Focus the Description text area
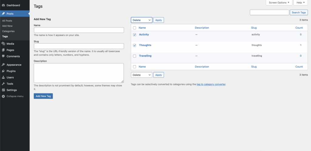The width and height of the screenshot is (311, 151). coord(79,73)
